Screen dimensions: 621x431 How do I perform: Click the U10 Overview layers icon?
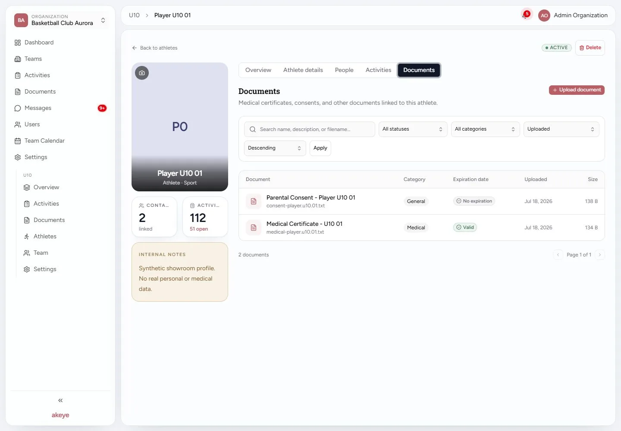click(27, 187)
